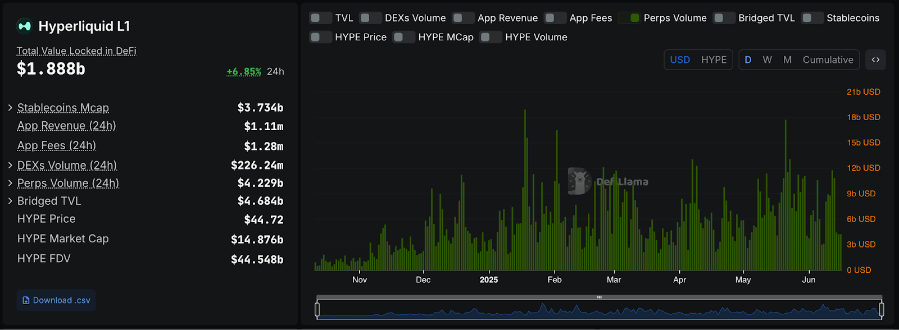Click left handle of range slider
Image resolution: width=899 pixels, height=330 pixels.
click(317, 309)
